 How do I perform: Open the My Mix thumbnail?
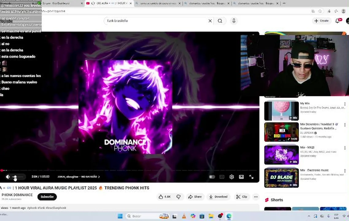[281, 111]
